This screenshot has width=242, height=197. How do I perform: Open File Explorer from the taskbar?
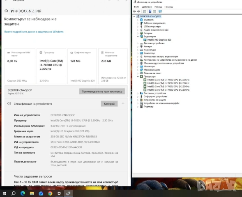[32, 193]
